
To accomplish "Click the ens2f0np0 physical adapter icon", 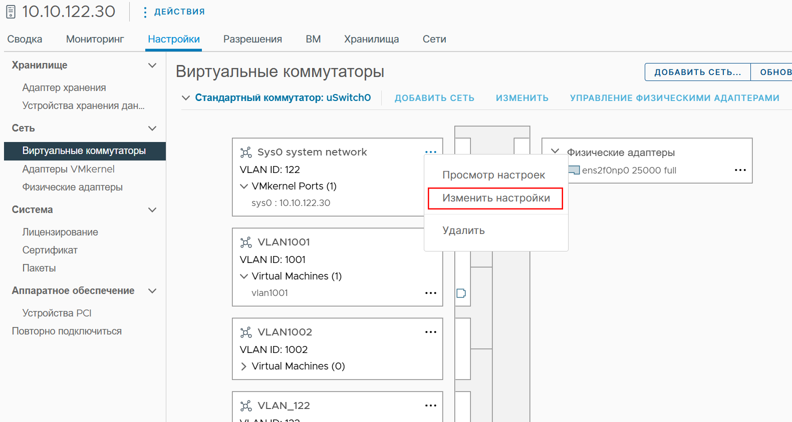I will tap(574, 170).
